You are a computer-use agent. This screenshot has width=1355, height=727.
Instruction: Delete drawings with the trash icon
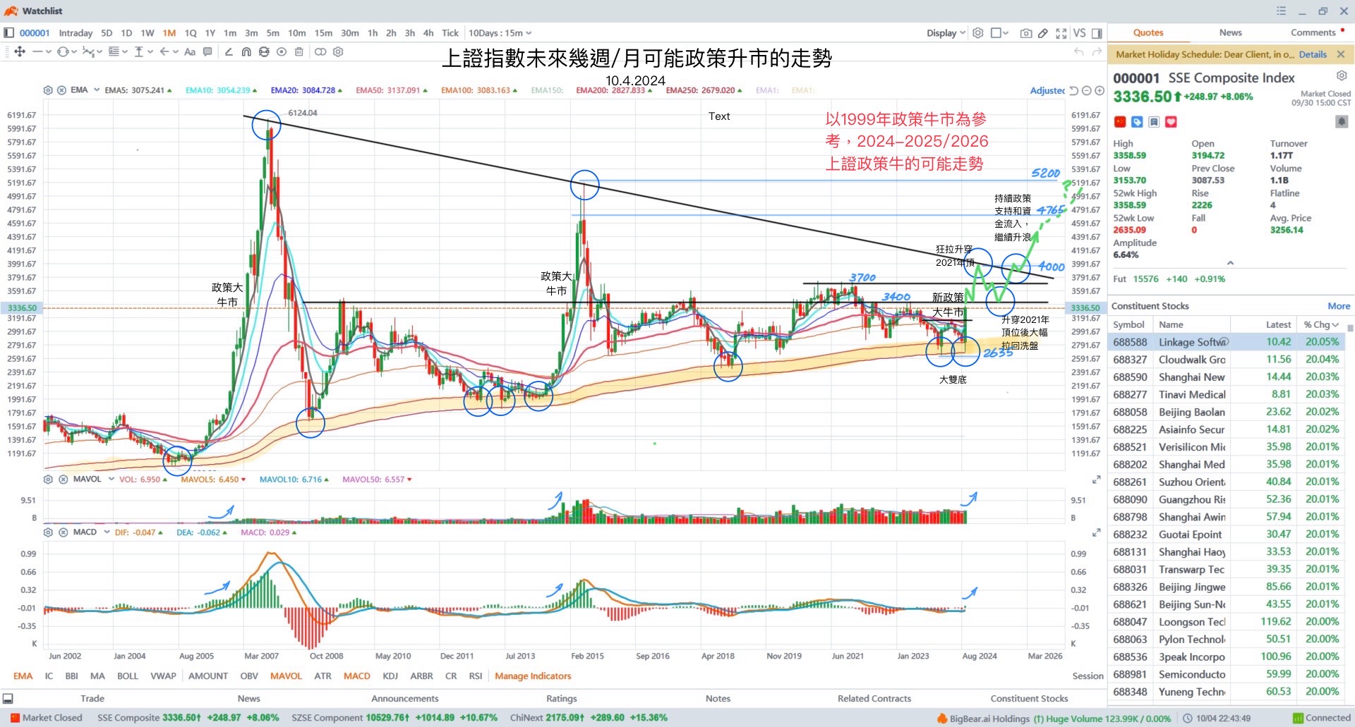299,51
